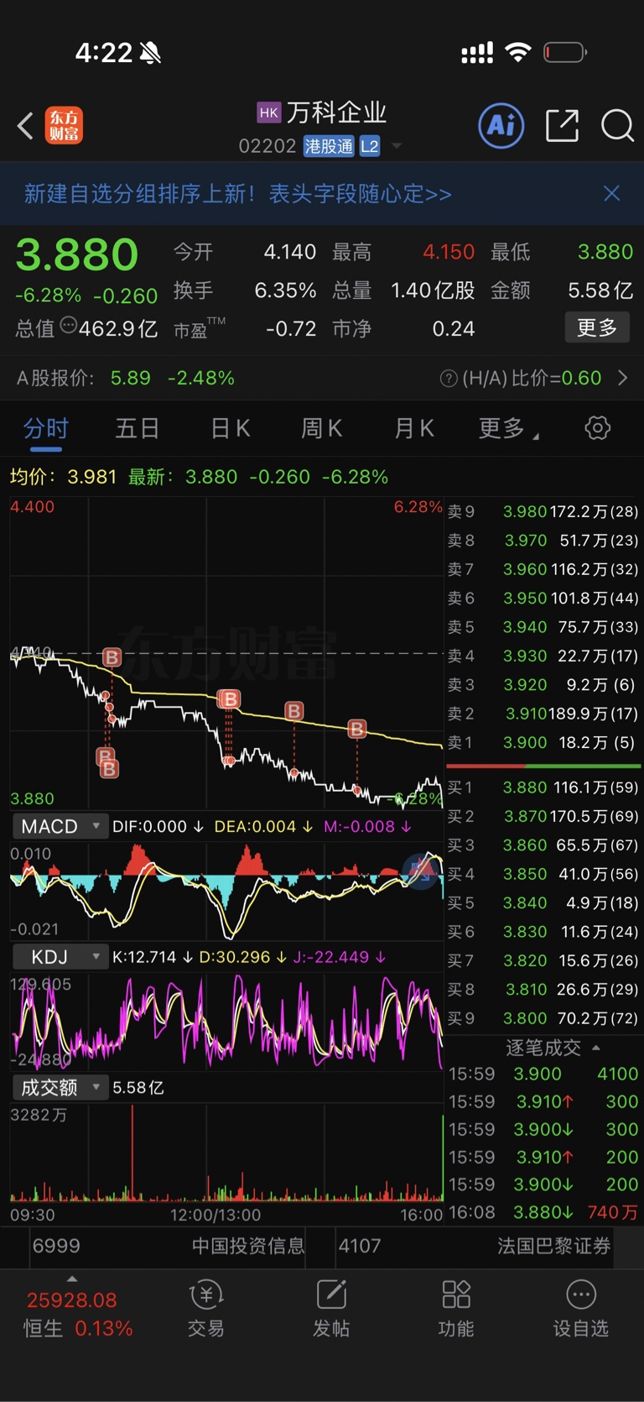Tap the status bar battery indicator

[565, 53]
